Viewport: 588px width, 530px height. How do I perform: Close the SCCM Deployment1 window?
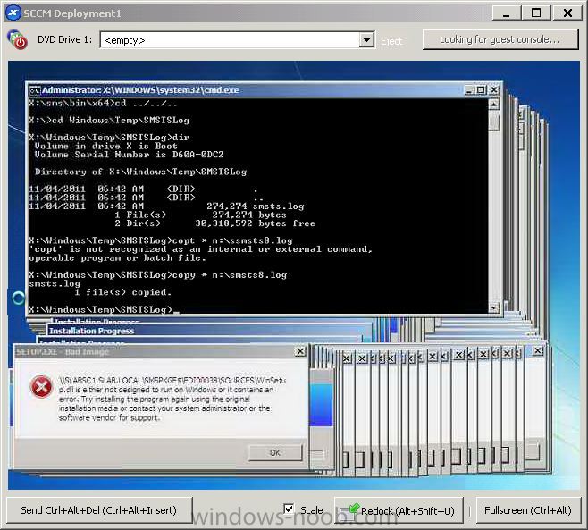567,13
